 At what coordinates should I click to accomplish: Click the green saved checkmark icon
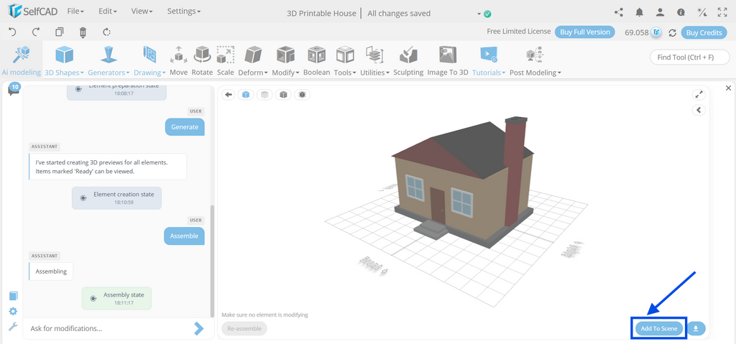[x=487, y=14]
